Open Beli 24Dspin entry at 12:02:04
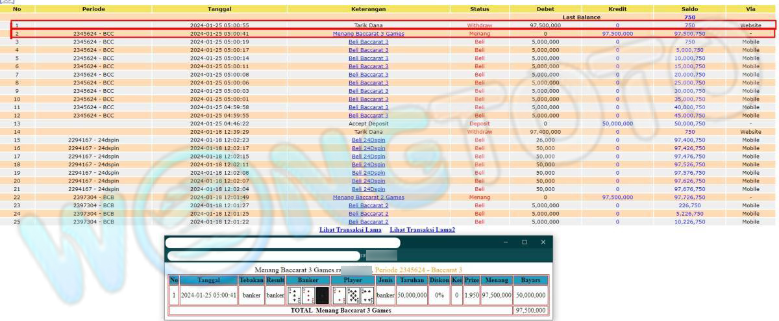This screenshot has width=779, height=321. tap(368, 189)
